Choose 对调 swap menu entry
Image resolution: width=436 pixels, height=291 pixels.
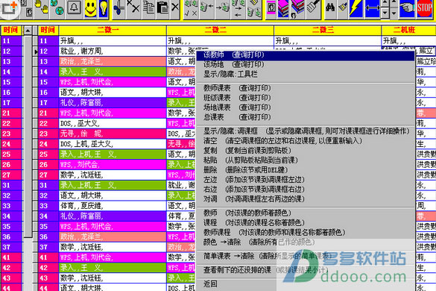pyautogui.click(x=306, y=199)
